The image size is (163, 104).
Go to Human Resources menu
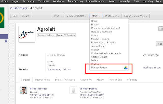(x=96, y=1)
